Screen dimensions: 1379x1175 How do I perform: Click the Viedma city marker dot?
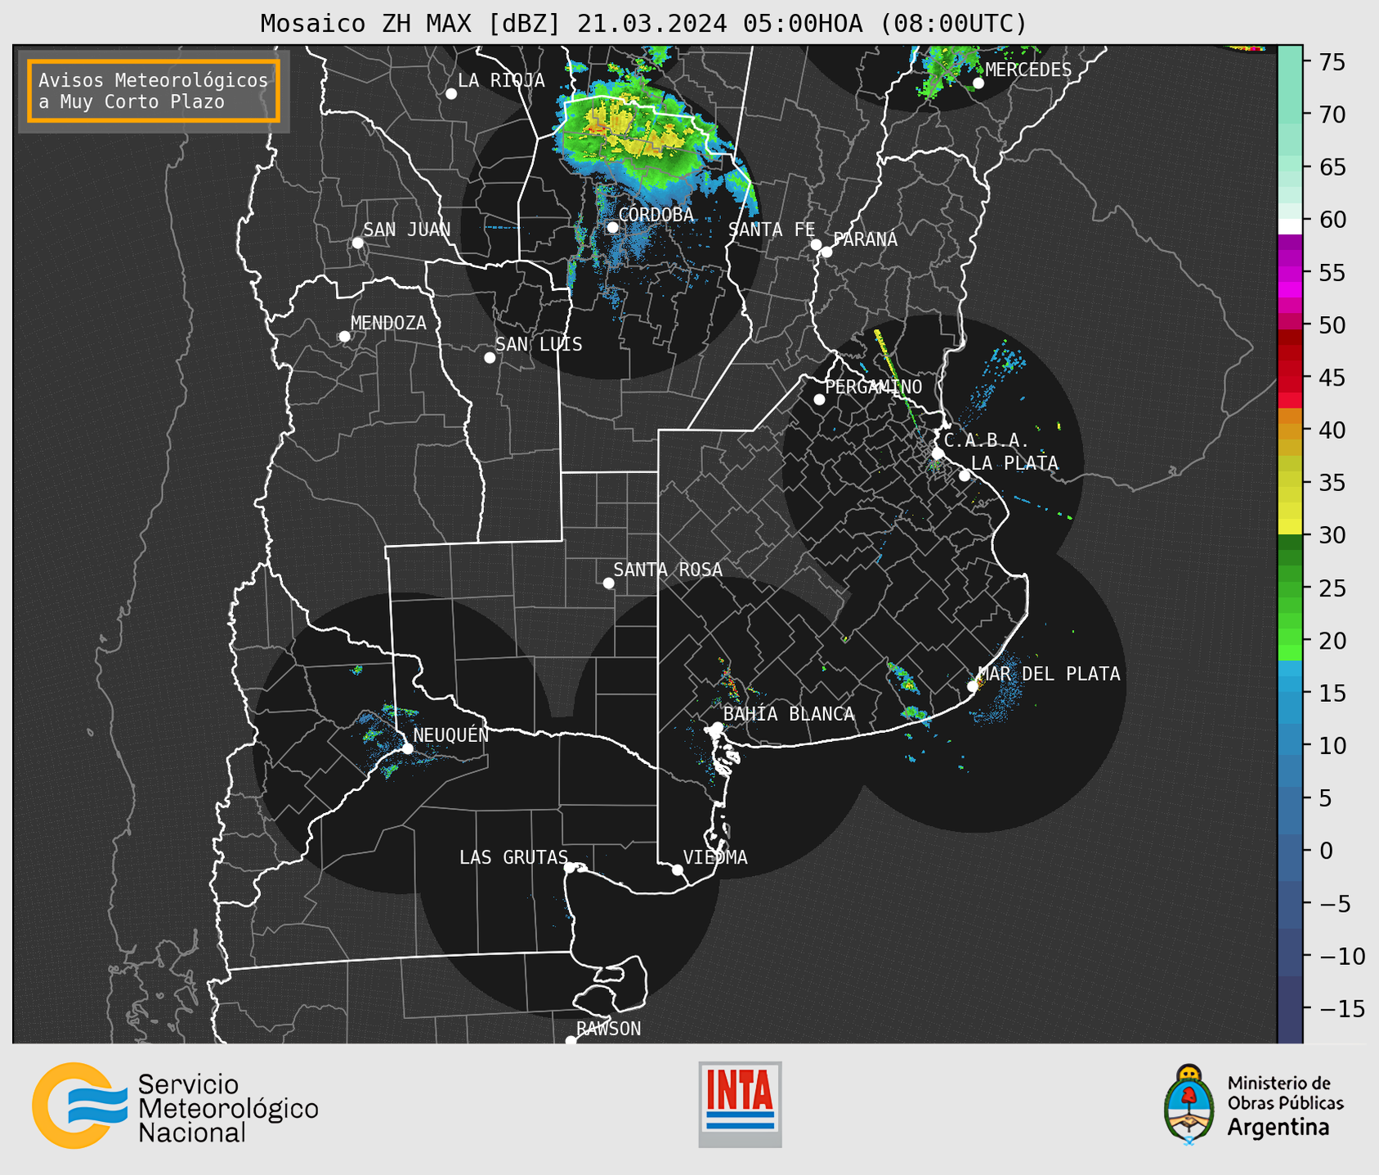(678, 870)
